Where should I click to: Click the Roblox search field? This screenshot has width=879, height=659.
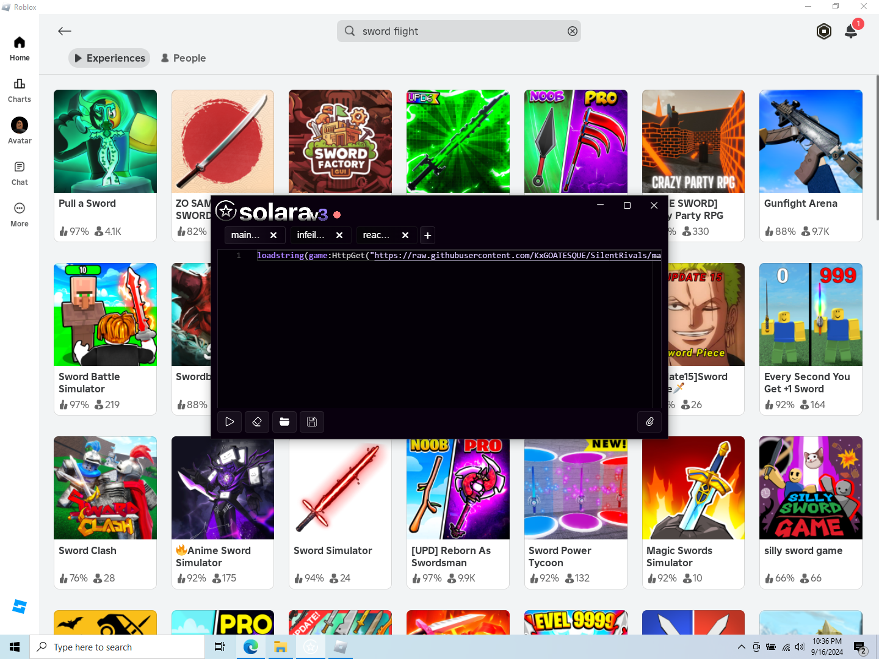click(459, 31)
